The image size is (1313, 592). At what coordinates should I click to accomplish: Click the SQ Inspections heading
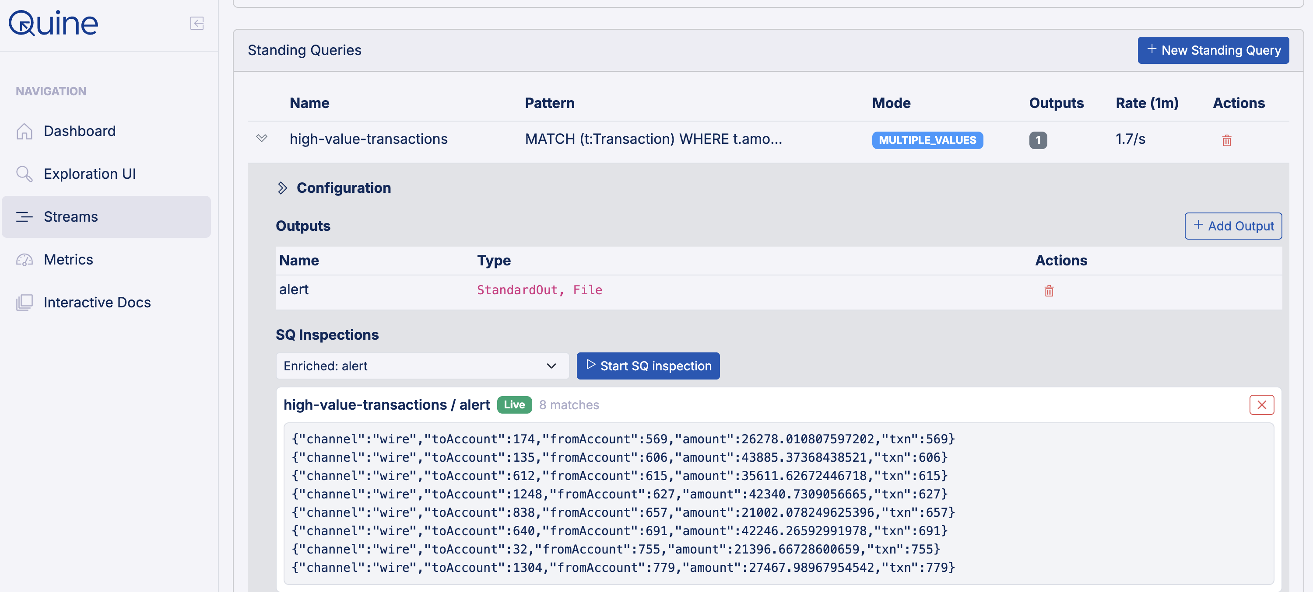click(327, 335)
